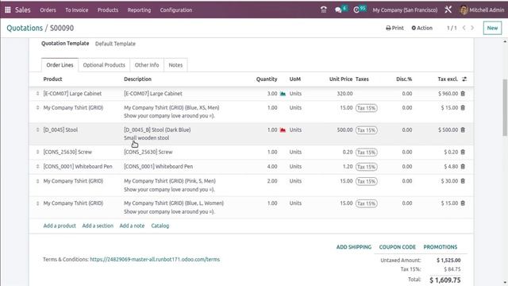This screenshot has width=508, height=286.
Task: Click the 1 / 1 pager counter
Action: [x=452, y=28]
